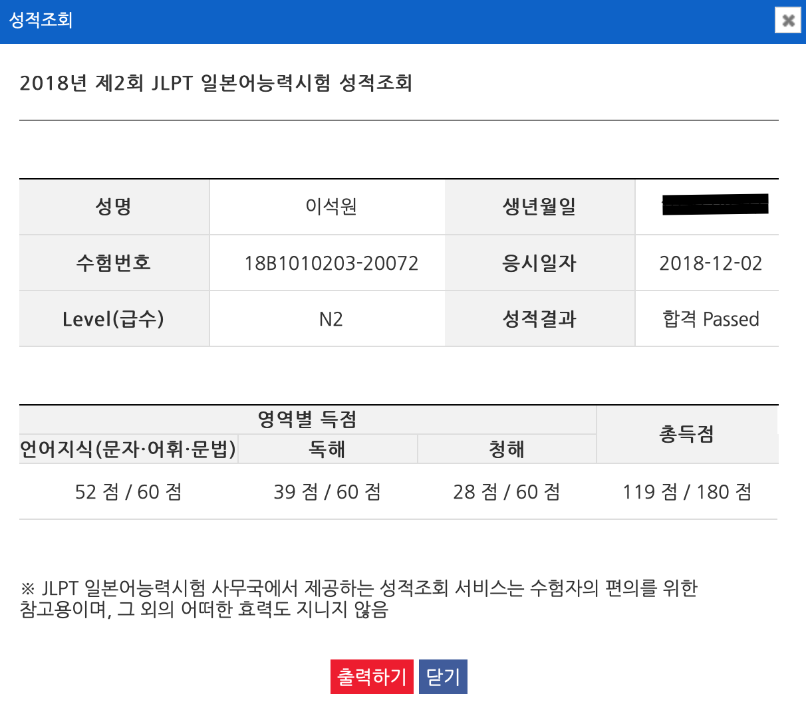This screenshot has height=706, width=806.
Task: Select total score 119 점 / 180 점
Action: [687, 492]
